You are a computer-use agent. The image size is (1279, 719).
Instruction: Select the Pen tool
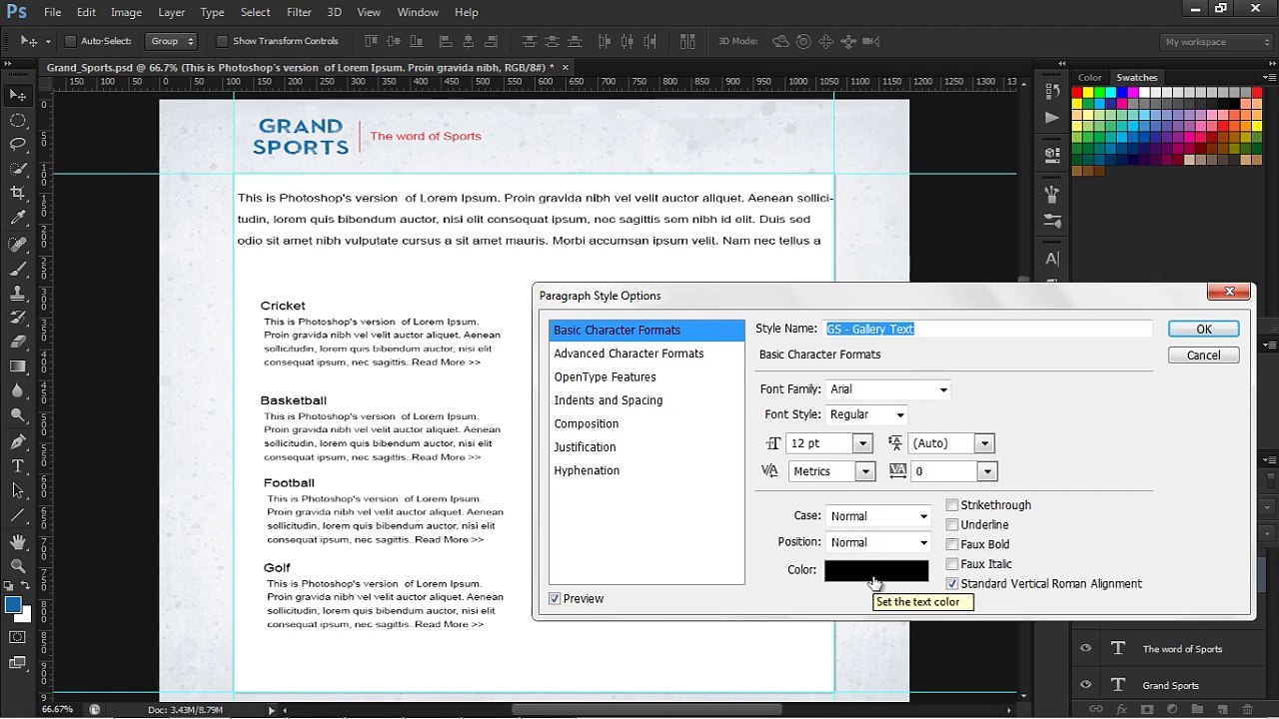[x=18, y=441]
